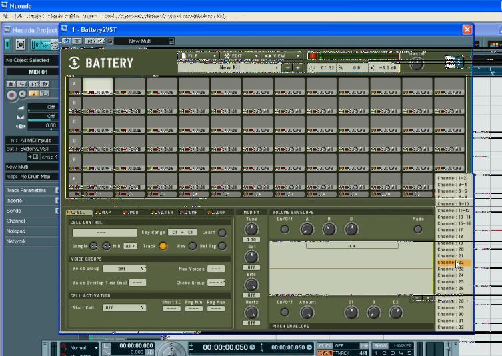Click the Battery logo icon
The width and height of the screenshot is (502, 356).
pyautogui.click(x=75, y=63)
